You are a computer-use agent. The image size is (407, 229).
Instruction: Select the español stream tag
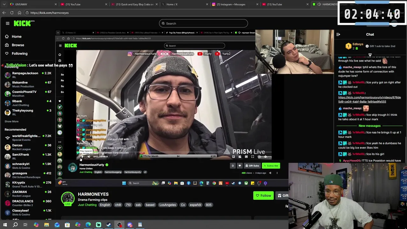(x=195, y=205)
